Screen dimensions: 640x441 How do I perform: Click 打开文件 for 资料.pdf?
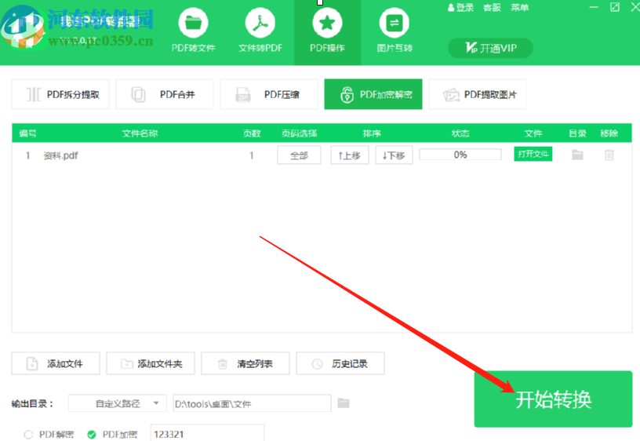pyautogui.click(x=533, y=154)
